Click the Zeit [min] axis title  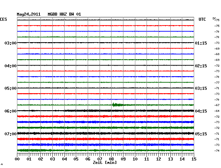click(105, 163)
